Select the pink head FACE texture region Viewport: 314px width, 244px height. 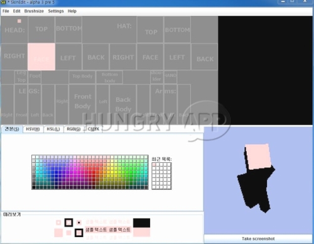[41, 57]
